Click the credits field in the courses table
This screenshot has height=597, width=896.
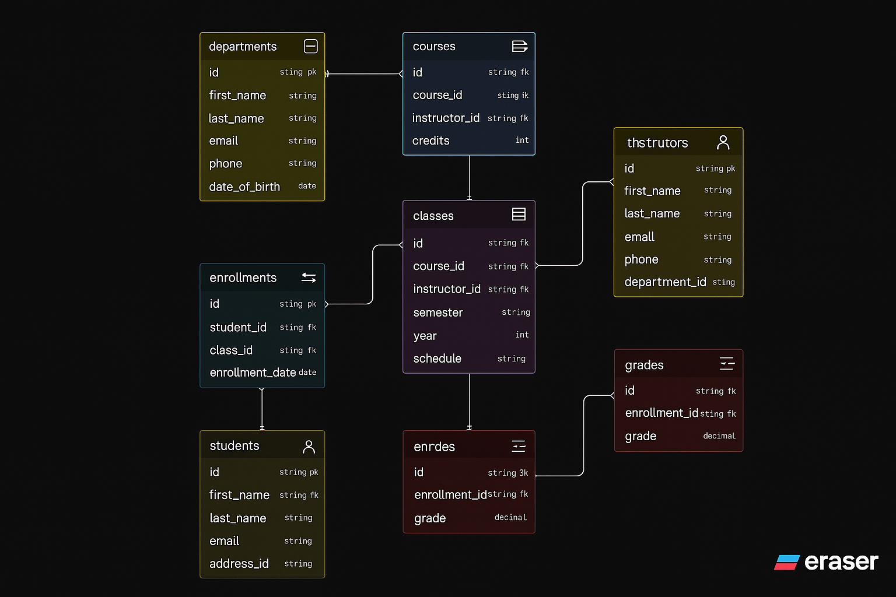coord(431,140)
